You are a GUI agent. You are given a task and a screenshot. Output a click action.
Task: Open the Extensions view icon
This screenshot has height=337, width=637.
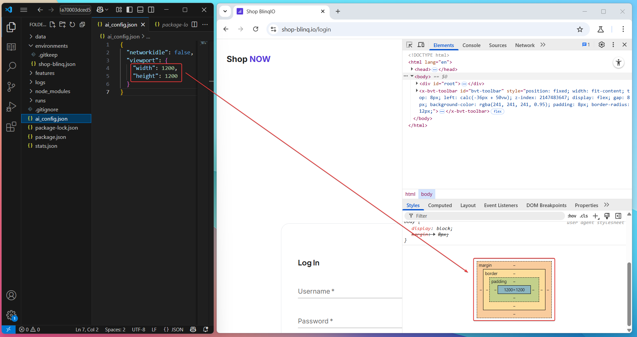(x=11, y=127)
